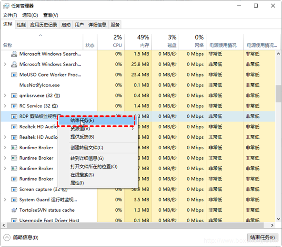Viewport: 282px width, 247px height.
Task: Click the horizontal scrollbar thumb
Action: pos(135,225)
